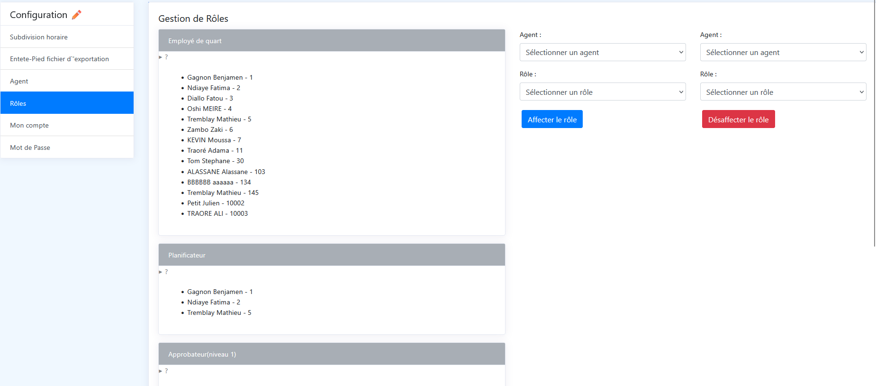This screenshot has width=876, height=386.
Task: Click Tom Stephane - 30 entry
Action: click(x=216, y=161)
